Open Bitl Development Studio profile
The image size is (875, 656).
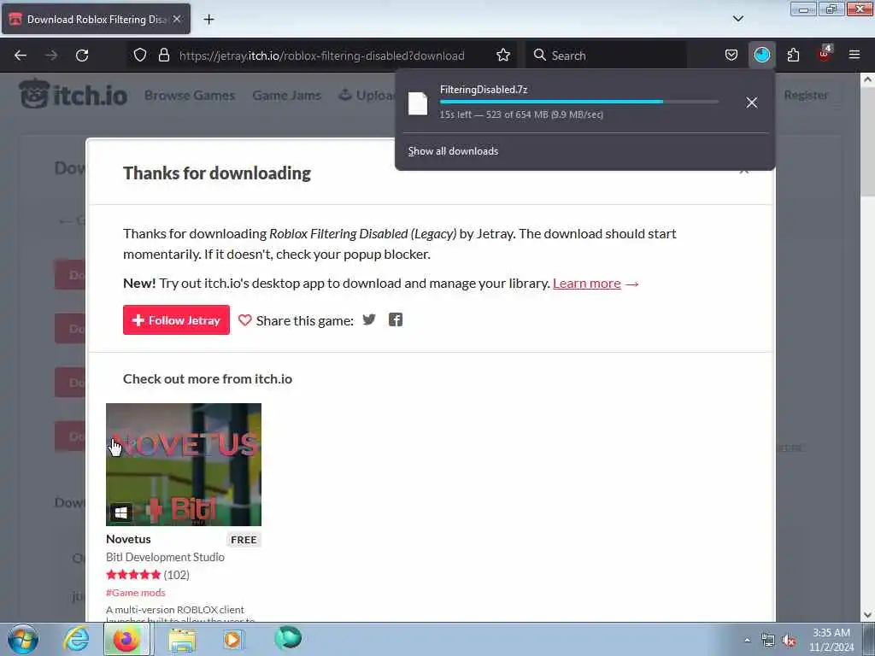[165, 557]
